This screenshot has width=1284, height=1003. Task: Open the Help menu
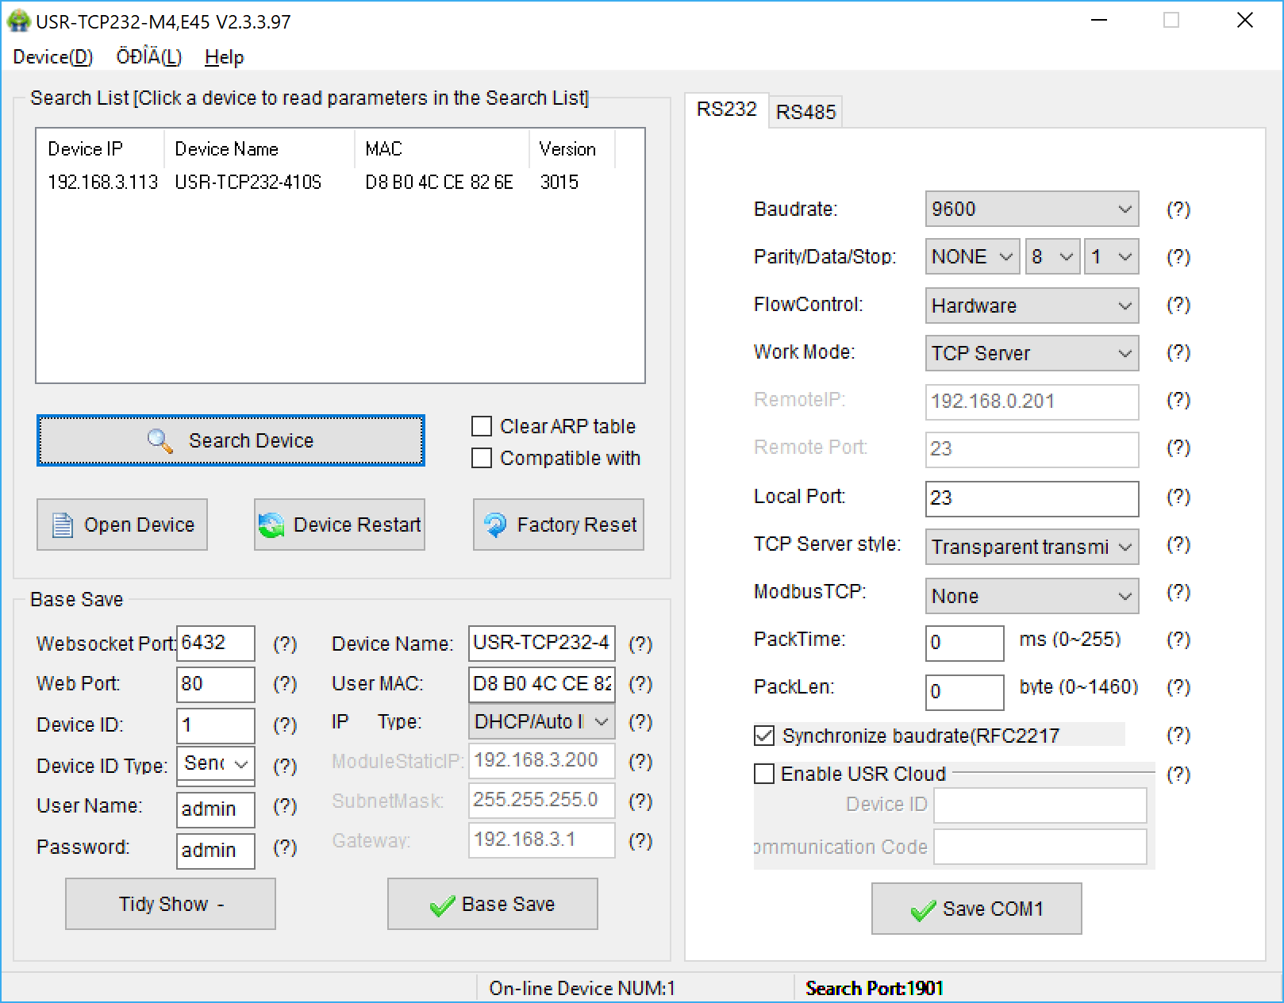(225, 57)
